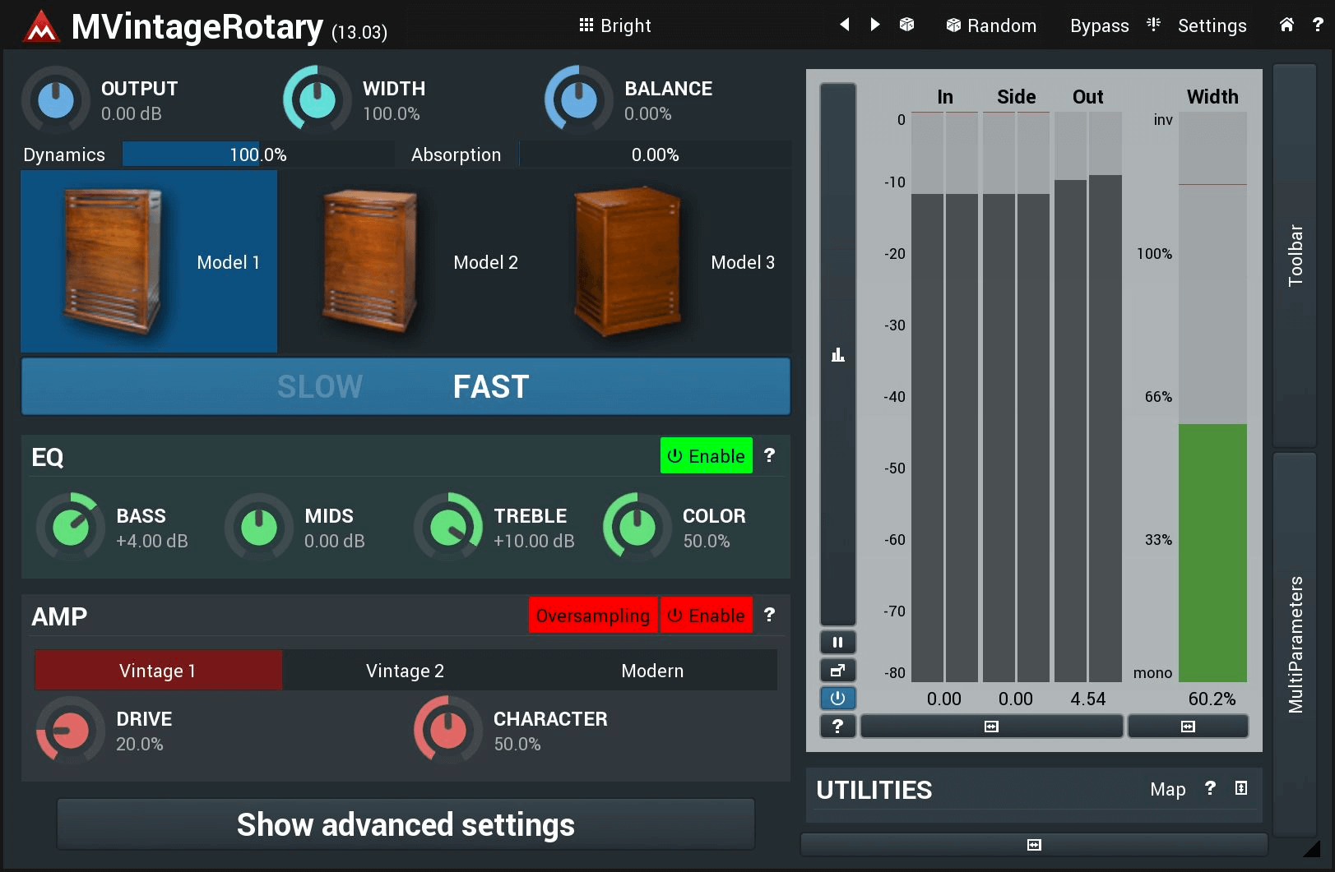Click the EQ section help question mark
The width and height of the screenshot is (1335, 872).
click(x=769, y=455)
